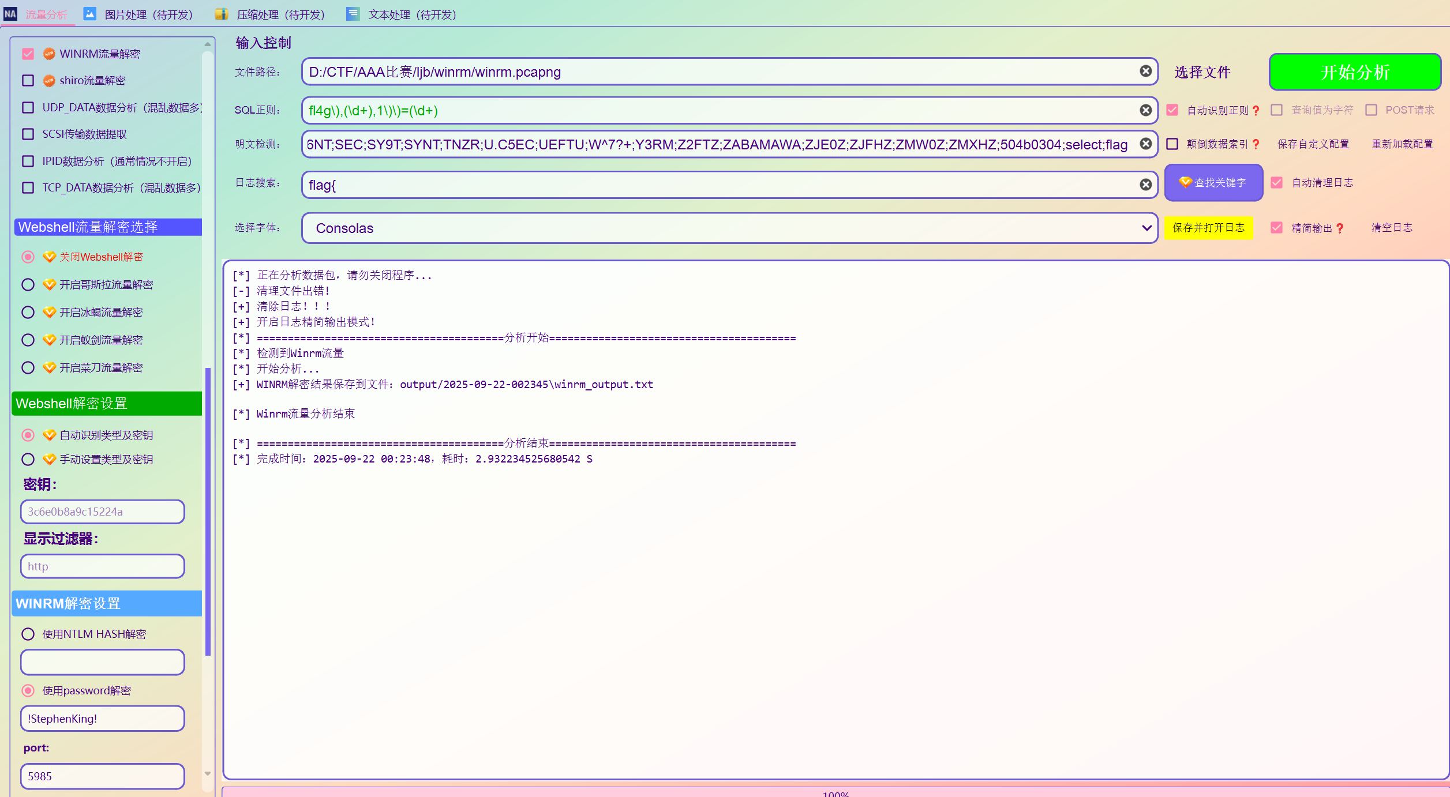Click the !StephenKing! password input field
This screenshot has height=797, width=1450.
103,719
